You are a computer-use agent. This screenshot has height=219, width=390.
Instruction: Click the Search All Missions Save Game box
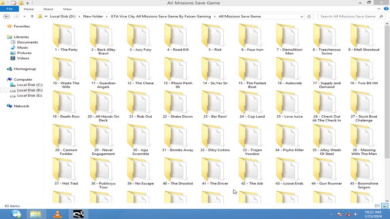point(351,17)
